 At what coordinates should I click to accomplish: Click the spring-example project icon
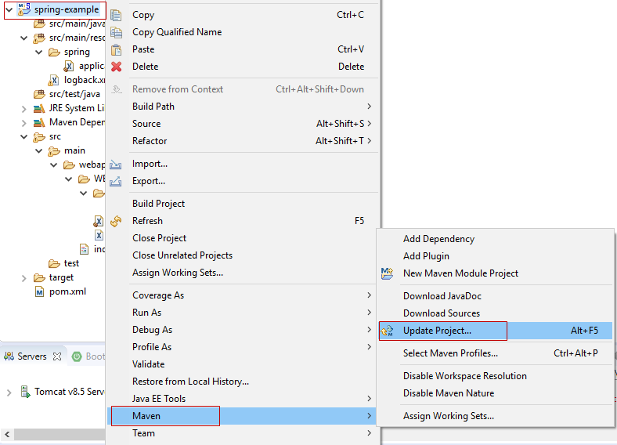[24, 9]
